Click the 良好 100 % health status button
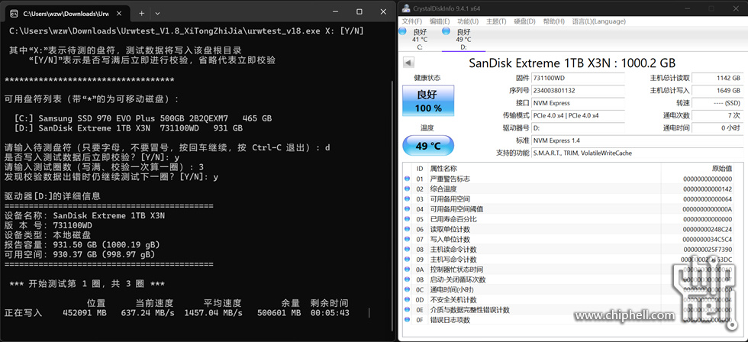This screenshot has height=342, width=748. tap(428, 101)
